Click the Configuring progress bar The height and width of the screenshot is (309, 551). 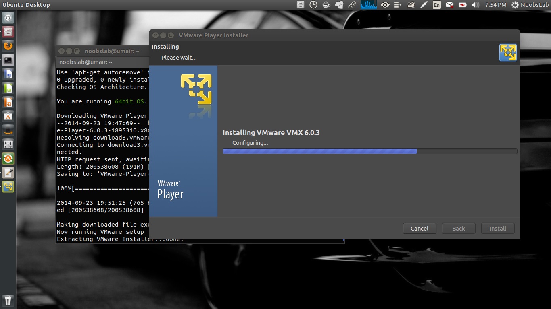[x=370, y=151]
